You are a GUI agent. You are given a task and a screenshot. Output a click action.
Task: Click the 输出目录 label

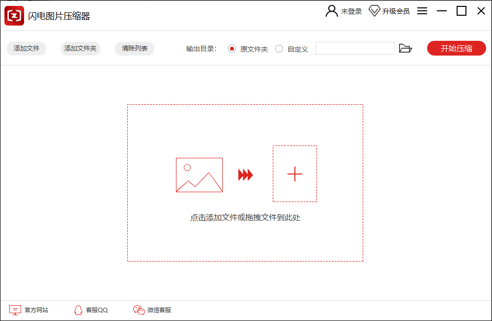(201, 49)
